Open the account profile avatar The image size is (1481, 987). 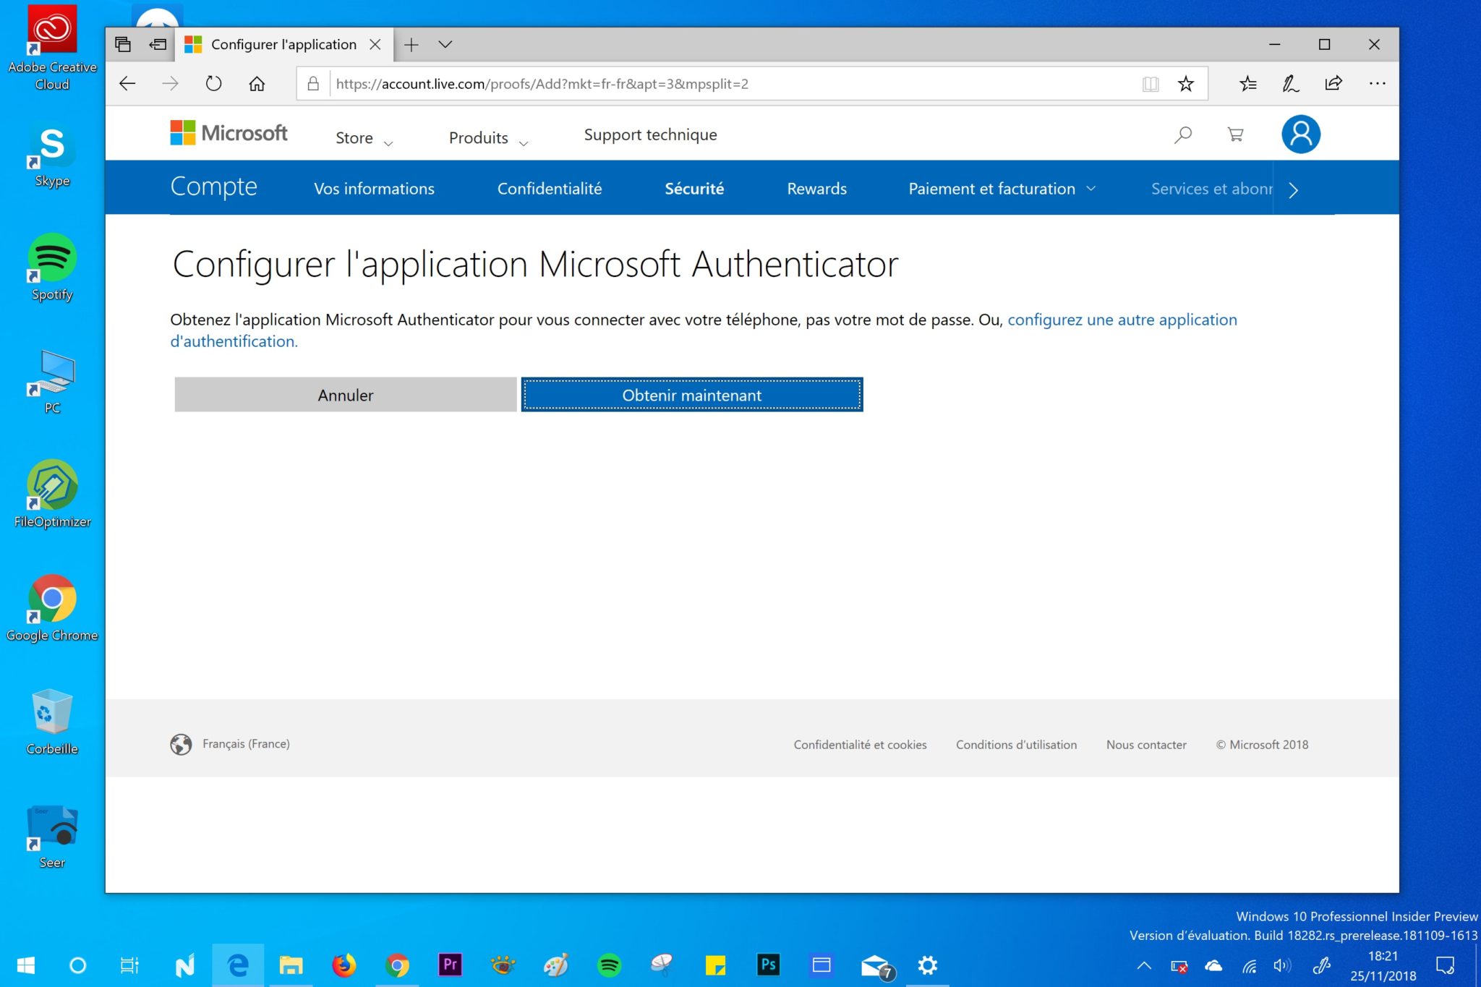[1301, 134]
